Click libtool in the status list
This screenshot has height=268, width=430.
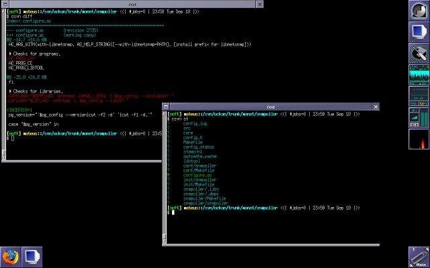(x=191, y=161)
